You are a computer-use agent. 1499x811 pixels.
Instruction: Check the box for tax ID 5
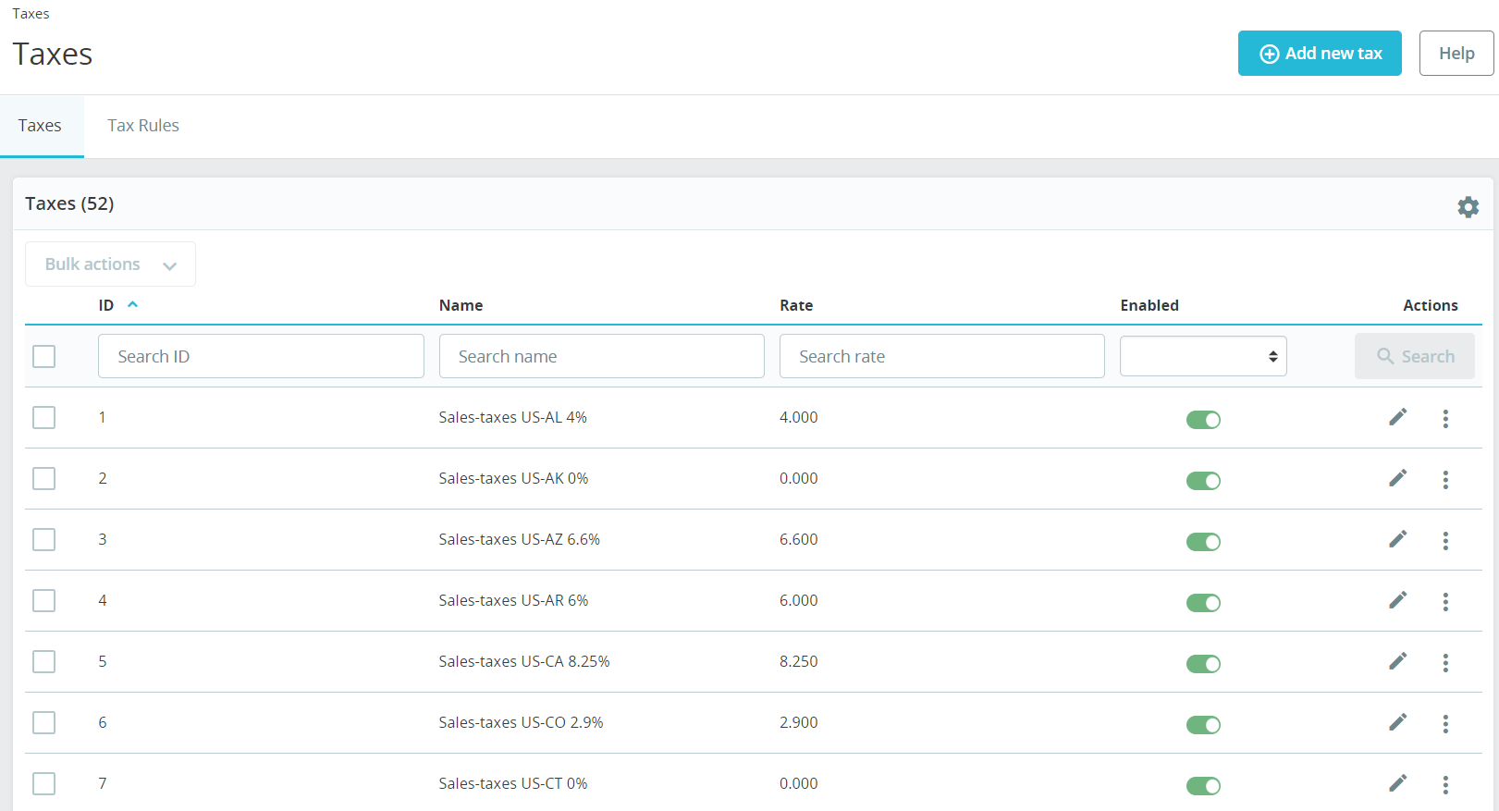tap(43, 661)
